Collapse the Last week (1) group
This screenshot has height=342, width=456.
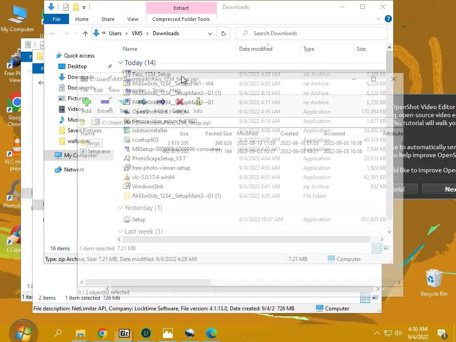point(120,231)
